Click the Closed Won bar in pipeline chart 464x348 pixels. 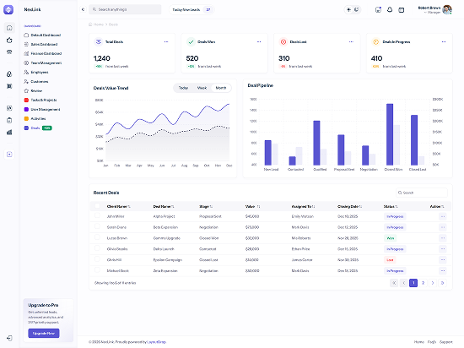pyautogui.click(x=390, y=134)
